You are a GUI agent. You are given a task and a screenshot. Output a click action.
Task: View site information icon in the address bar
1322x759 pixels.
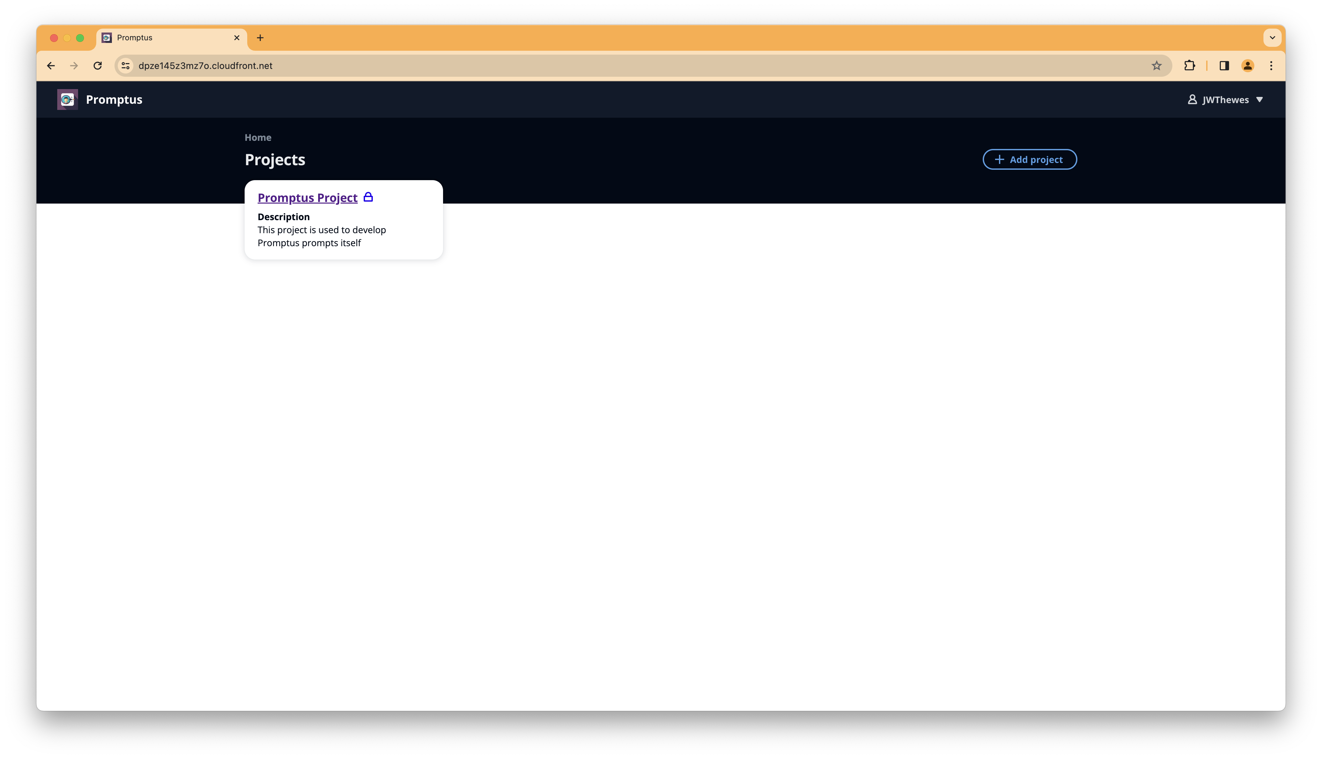tap(126, 66)
